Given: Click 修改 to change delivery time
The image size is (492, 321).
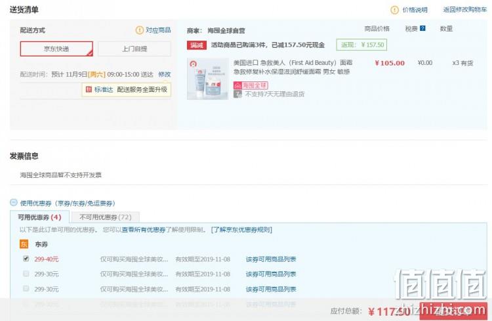Looking at the screenshot, I should (x=165, y=74).
